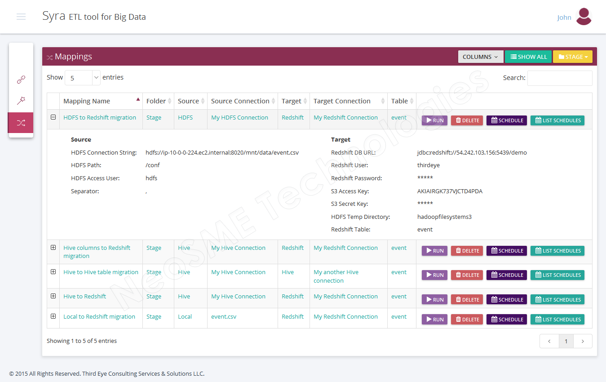
Task: Open the Mappings shuffle icon in sidebar
Action: coord(21,123)
